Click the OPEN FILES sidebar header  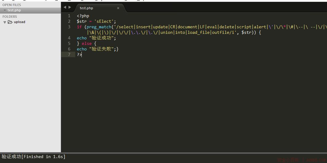[x=12, y=5]
